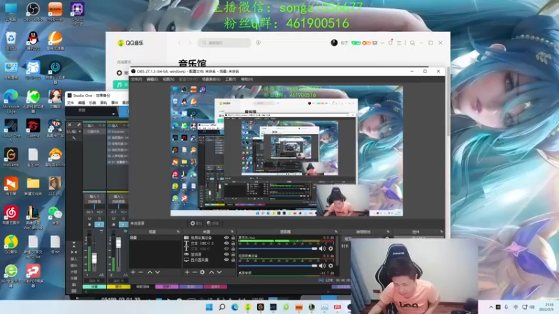Show hidden system tray icons

click(x=491, y=307)
